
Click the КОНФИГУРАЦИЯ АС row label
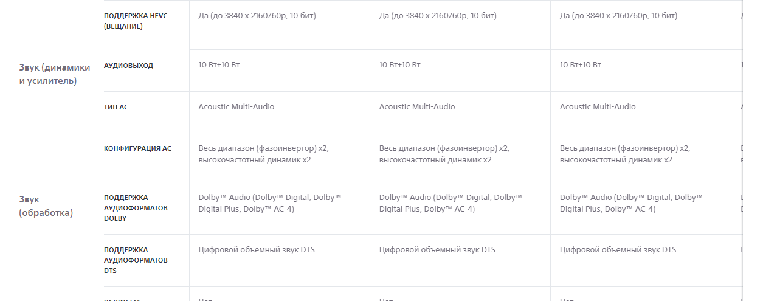pyautogui.click(x=137, y=148)
